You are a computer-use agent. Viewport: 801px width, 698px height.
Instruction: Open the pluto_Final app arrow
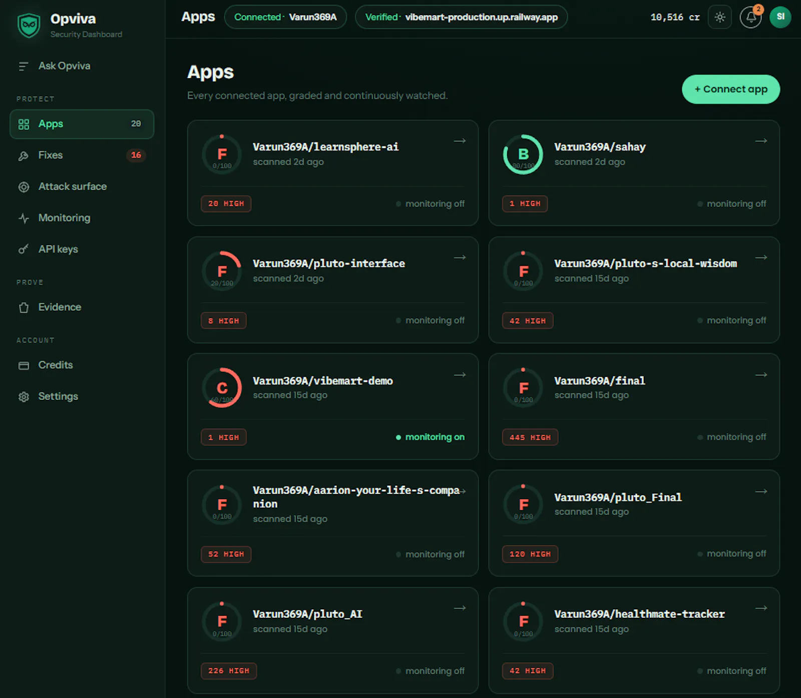point(761,492)
